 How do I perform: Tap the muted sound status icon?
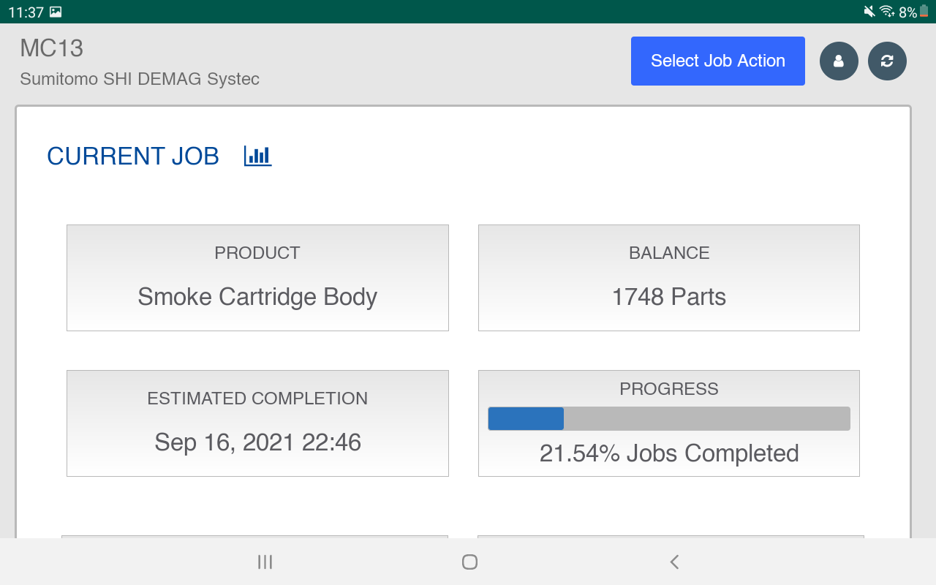click(x=869, y=12)
